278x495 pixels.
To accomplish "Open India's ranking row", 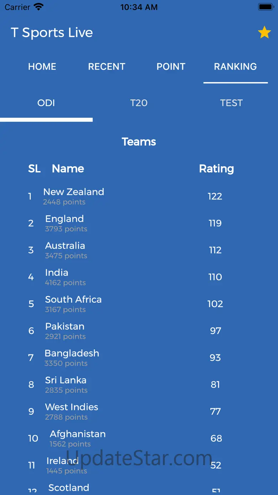I will 139,277.
